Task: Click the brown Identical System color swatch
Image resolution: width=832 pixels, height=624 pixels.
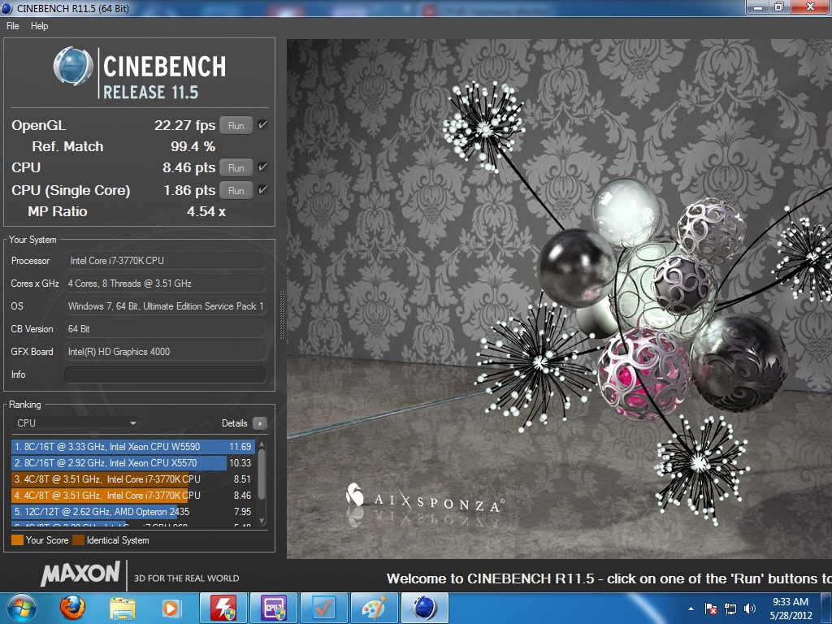Action: tap(79, 540)
